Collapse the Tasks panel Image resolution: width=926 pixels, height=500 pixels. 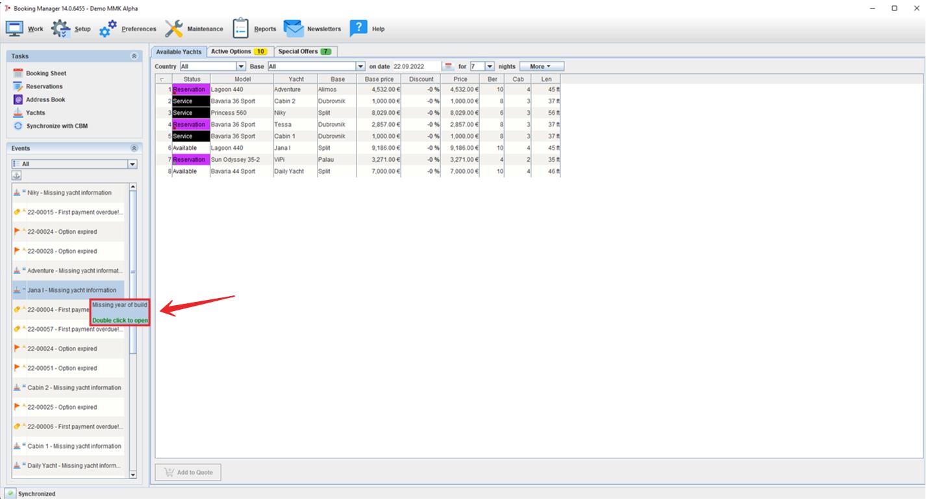click(134, 56)
